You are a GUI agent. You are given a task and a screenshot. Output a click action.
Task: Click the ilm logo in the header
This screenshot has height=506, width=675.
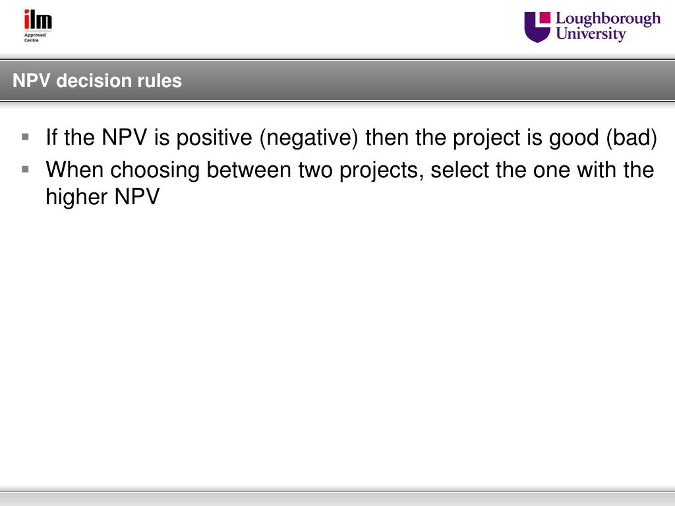pos(38,20)
